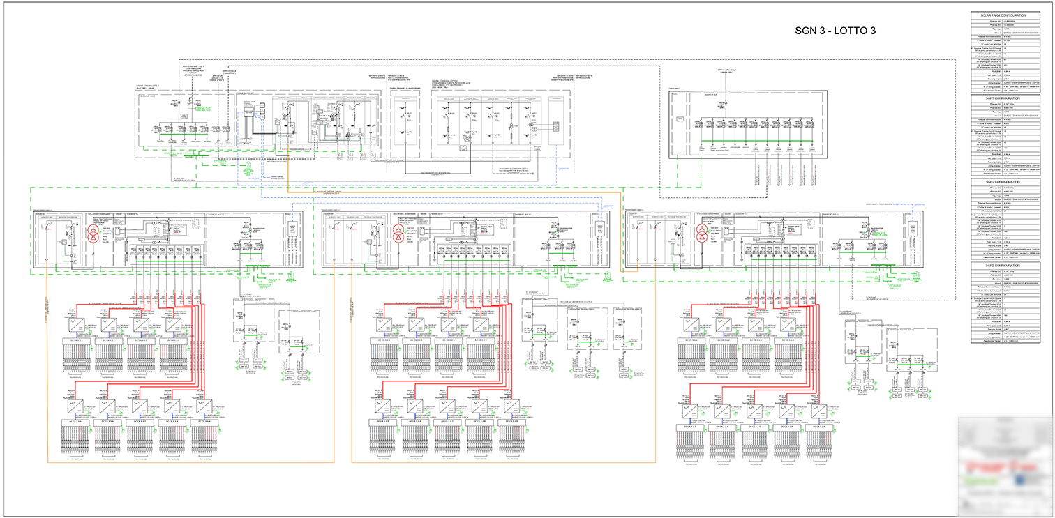Select the DC CB 3.3.7 combiner box

pos(139,422)
